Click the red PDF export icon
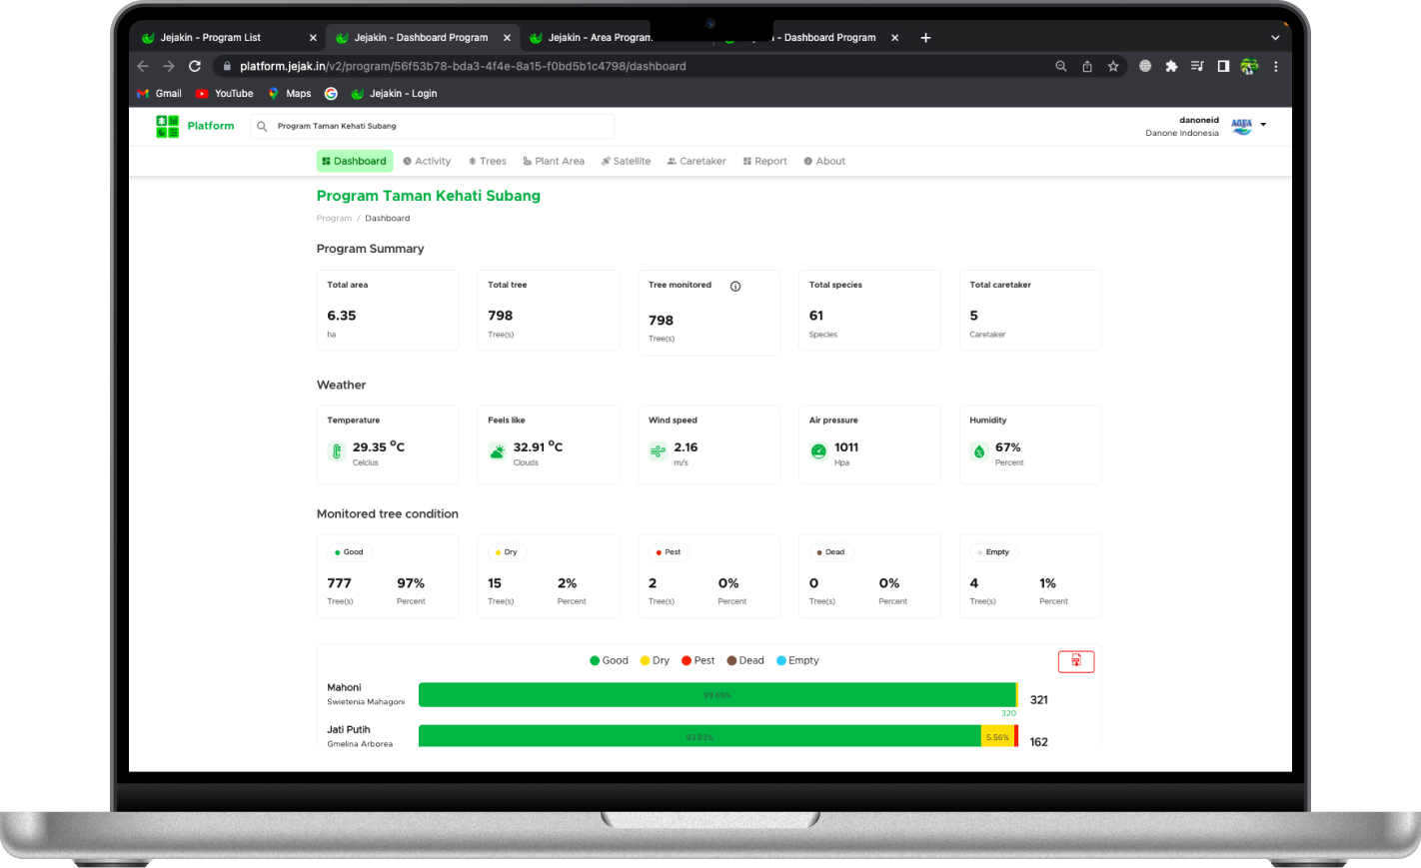This screenshot has width=1421, height=868. coord(1076,661)
